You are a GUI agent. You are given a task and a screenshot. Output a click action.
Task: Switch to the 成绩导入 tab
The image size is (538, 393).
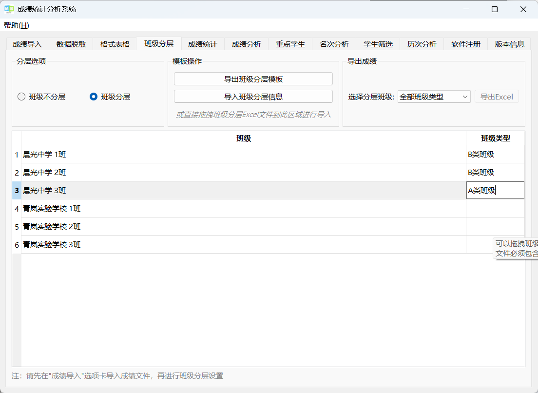27,44
